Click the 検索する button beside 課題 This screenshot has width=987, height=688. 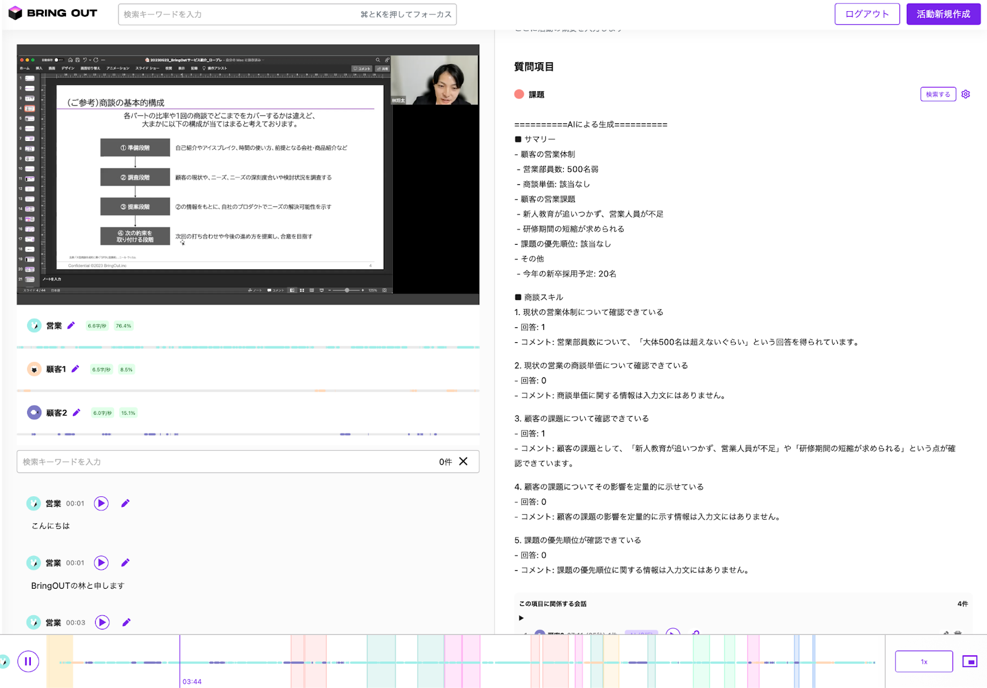pyautogui.click(x=938, y=94)
